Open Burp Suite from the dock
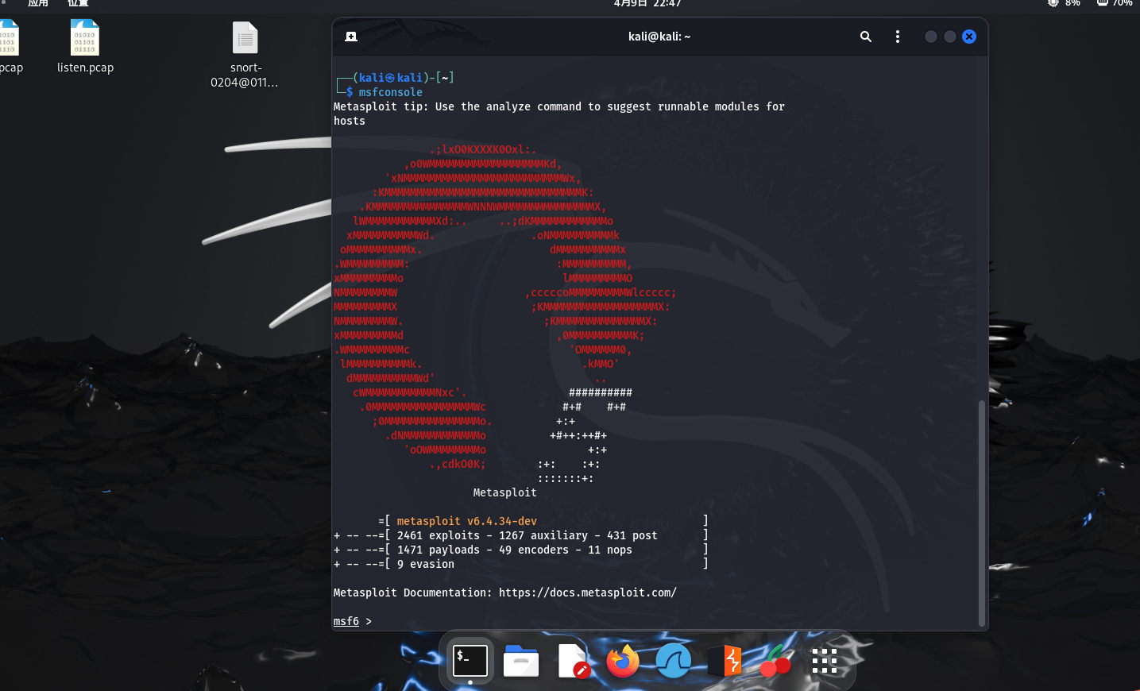 (x=725, y=661)
